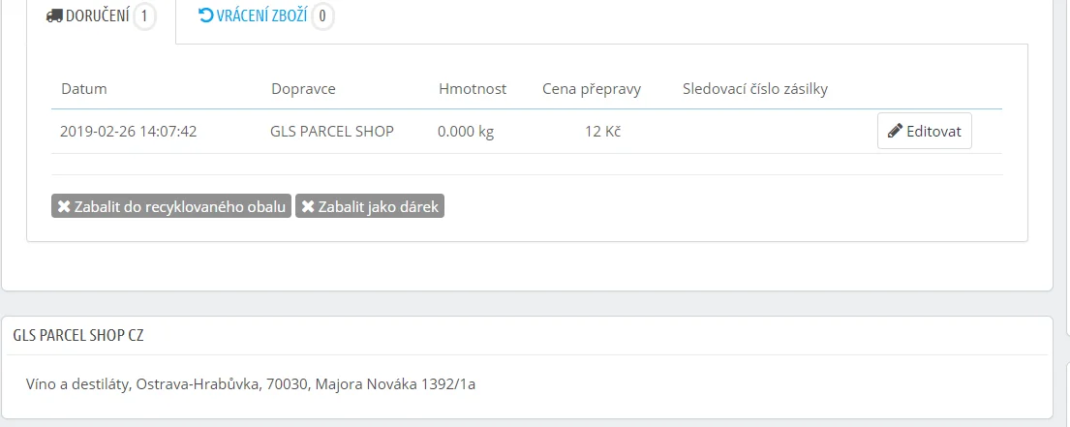Click the GLS PARCEL SHOP CZ panel heading
1070x427 pixels.
click(x=79, y=335)
